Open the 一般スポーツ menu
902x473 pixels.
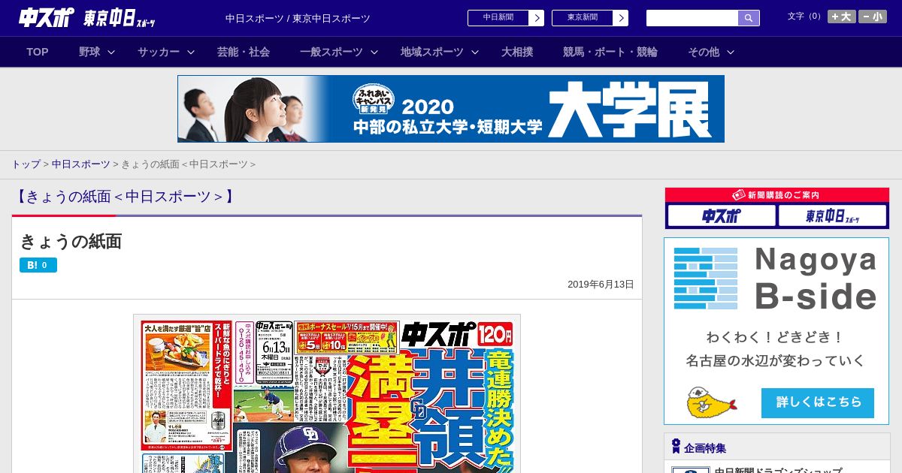pos(331,52)
